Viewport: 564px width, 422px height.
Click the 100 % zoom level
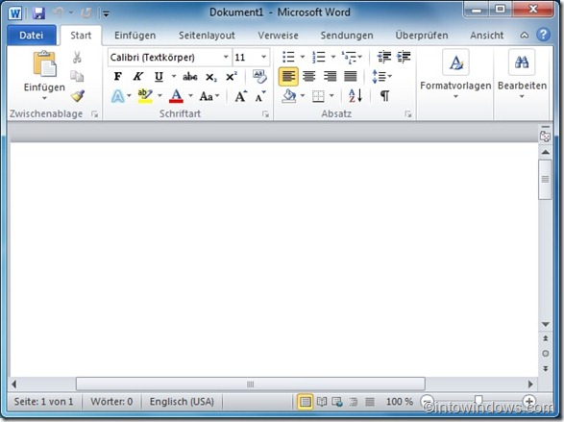[x=400, y=402]
